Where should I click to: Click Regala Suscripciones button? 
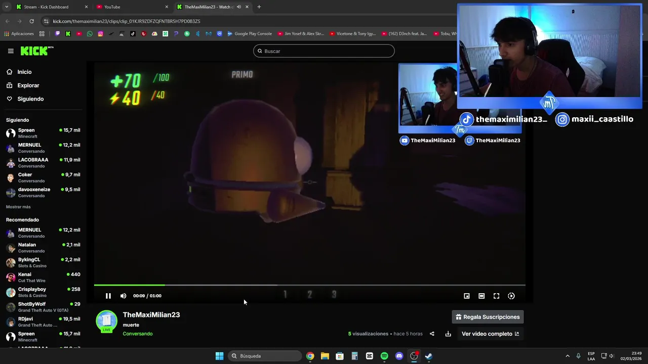pos(488,317)
